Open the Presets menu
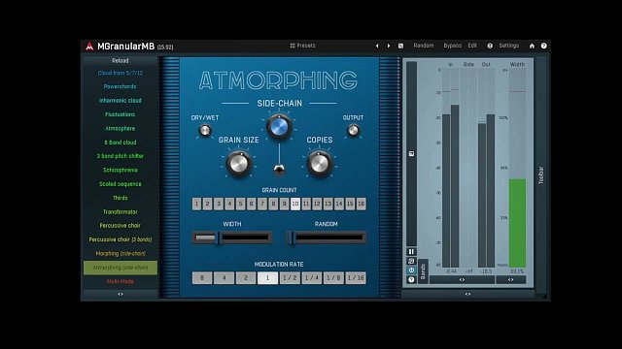The height and width of the screenshot is (349, 622). [x=302, y=46]
